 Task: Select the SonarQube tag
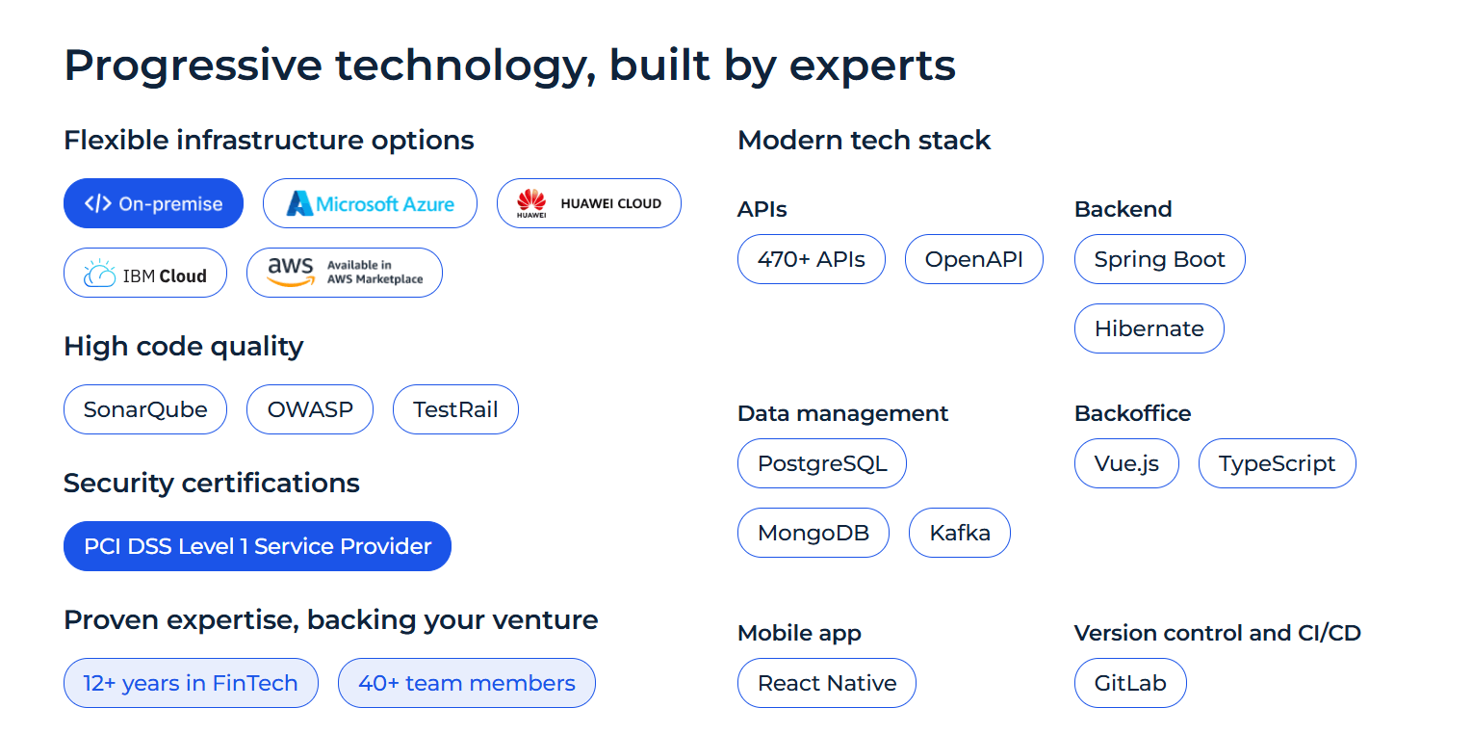(145, 409)
